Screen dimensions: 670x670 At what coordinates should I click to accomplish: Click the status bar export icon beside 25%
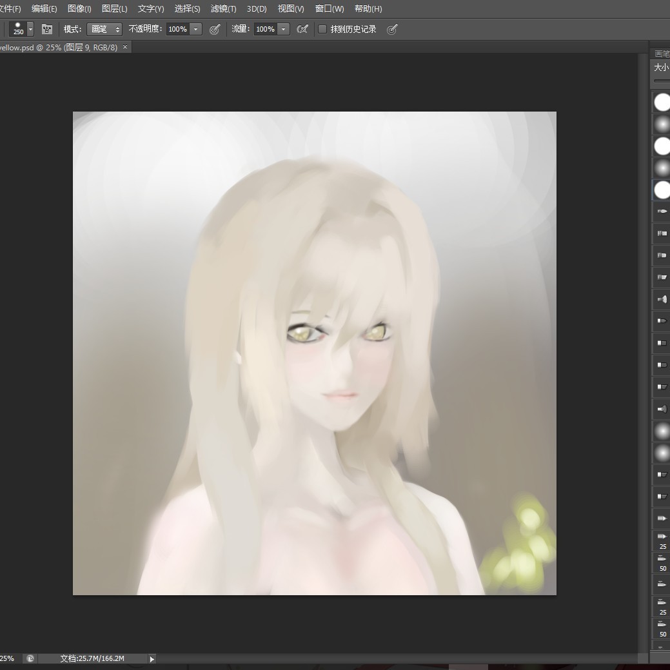[x=30, y=658]
